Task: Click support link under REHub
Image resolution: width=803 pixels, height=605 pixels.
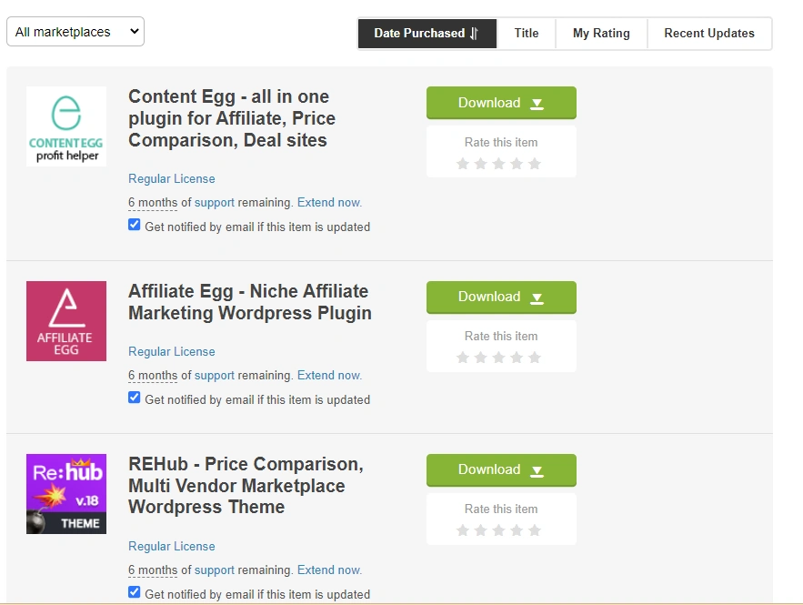Action: pos(214,570)
